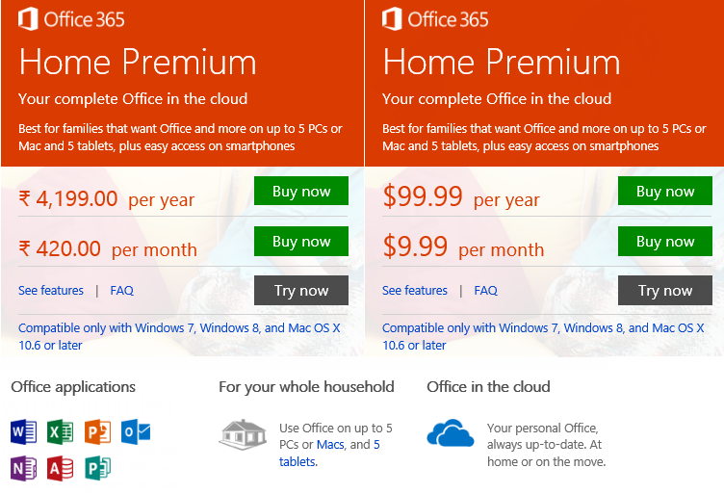Click the Access application icon
The height and width of the screenshot is (494, 724).
pyautogui.click(x=61, y=468)
